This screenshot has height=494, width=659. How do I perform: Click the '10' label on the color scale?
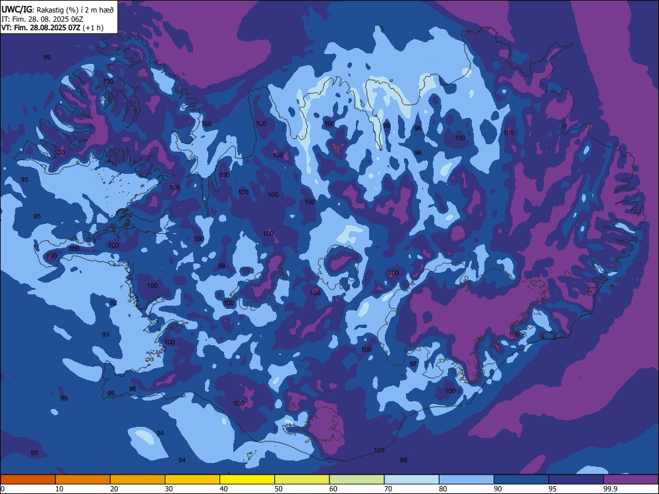[59, 489]
